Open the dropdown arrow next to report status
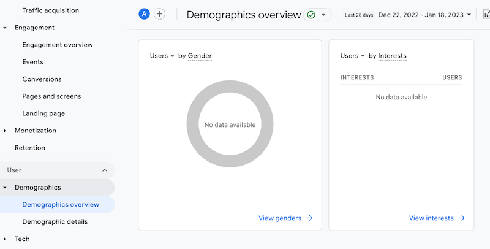The image size is (490, 249). tap(323, 15)
